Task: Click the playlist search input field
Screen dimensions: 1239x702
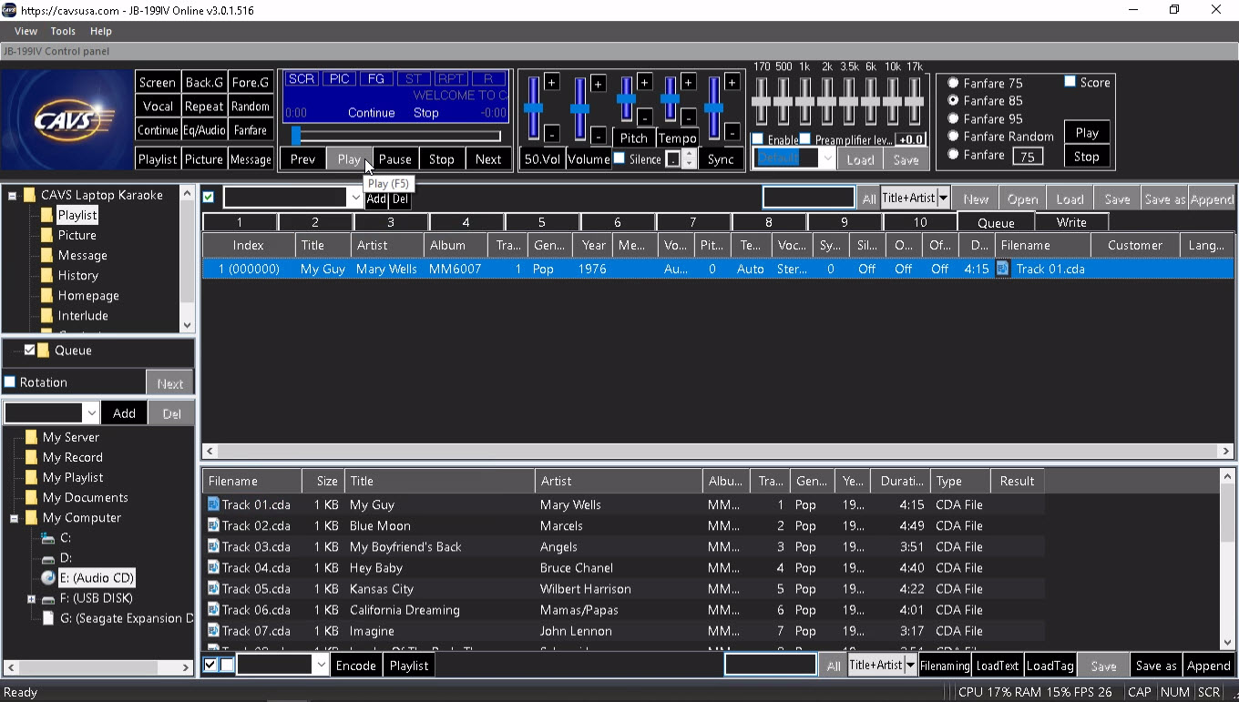Action: click(x=808, y=198)
